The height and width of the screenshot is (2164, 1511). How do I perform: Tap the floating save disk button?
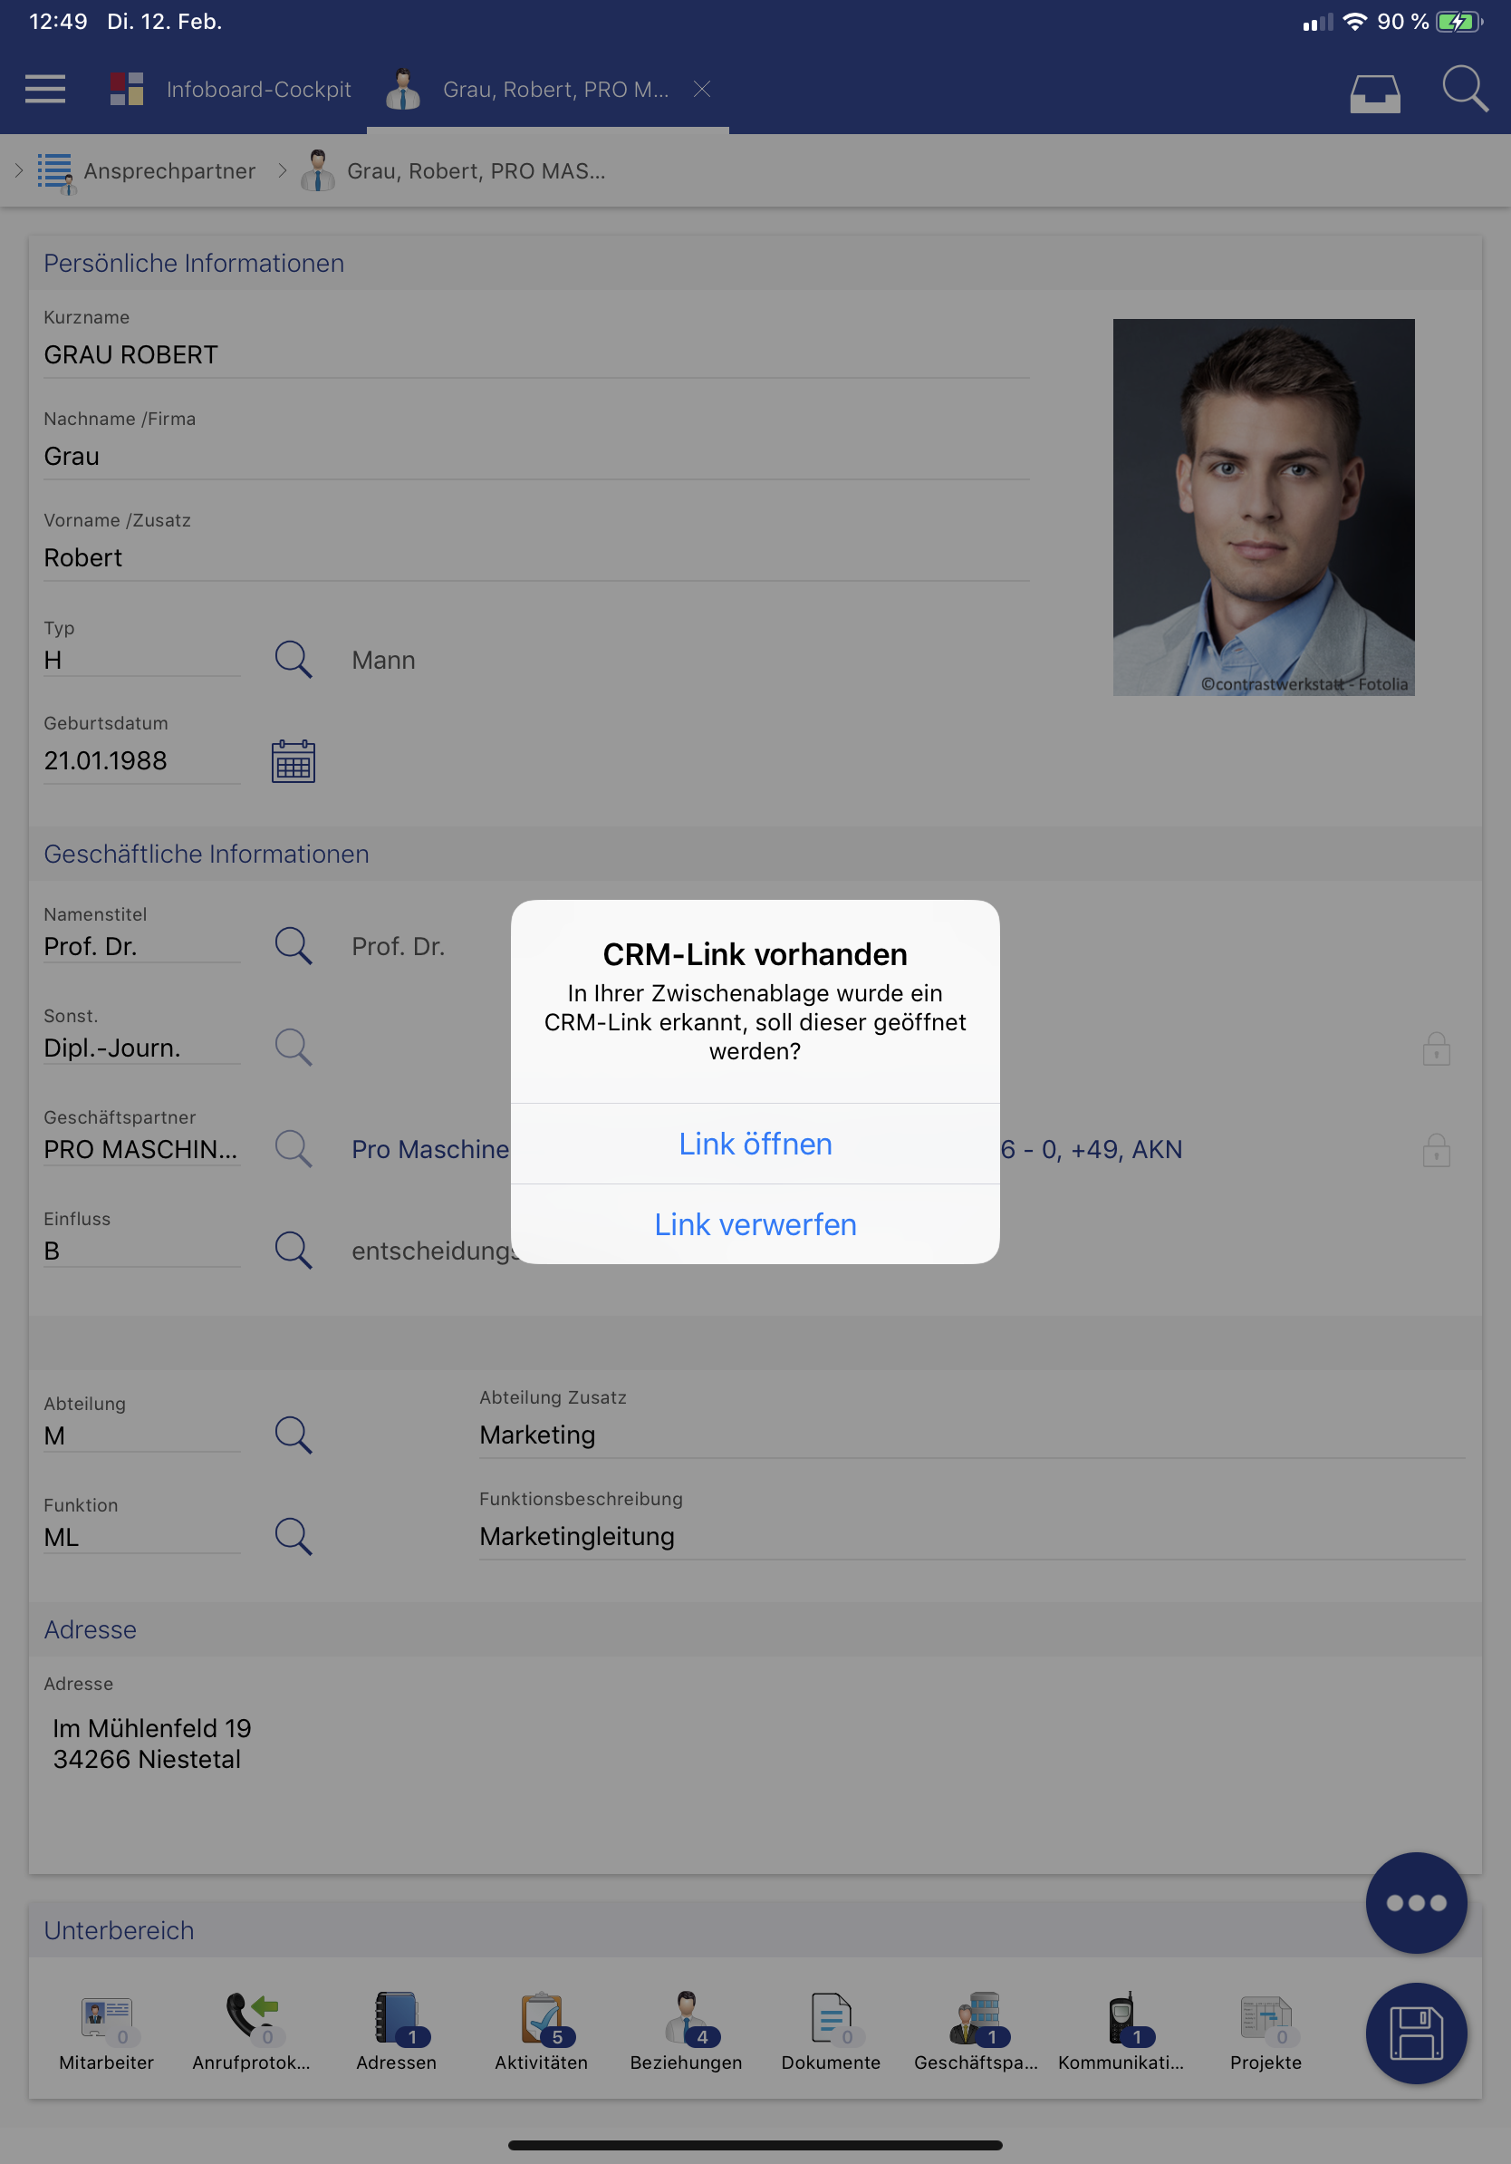click(1416, 2033)
